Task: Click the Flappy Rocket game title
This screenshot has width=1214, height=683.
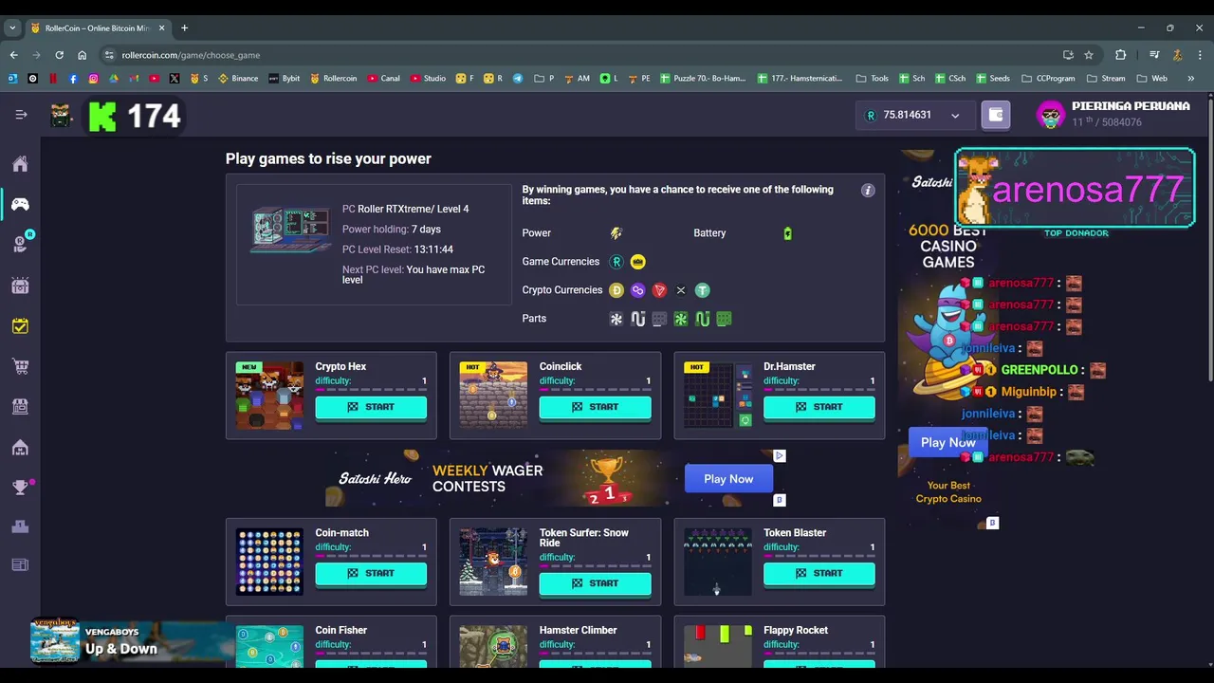Action: (x=795, y=630)
